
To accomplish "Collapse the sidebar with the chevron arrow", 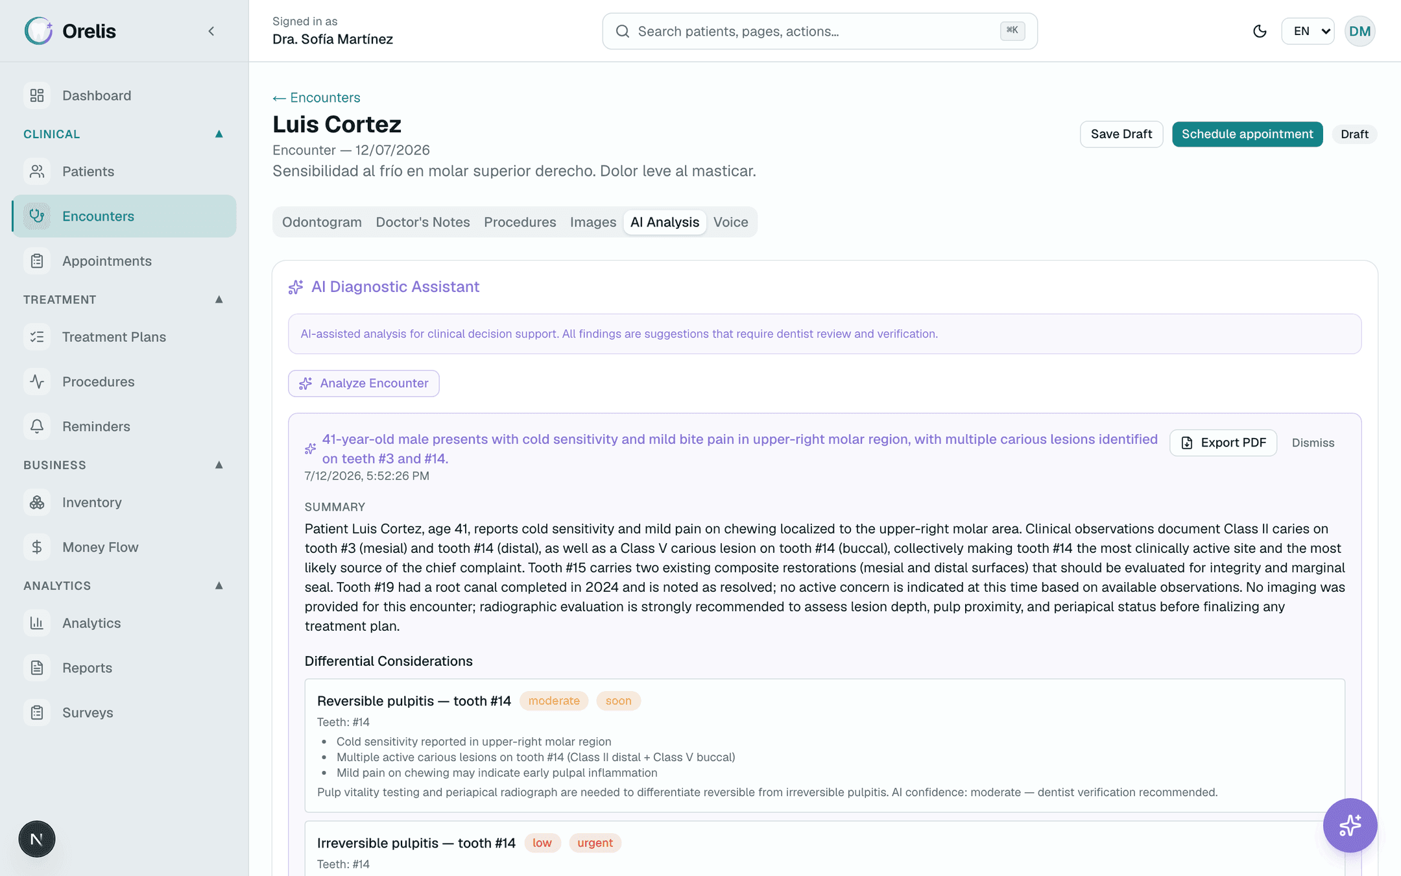I will click(x=211, y=31).
